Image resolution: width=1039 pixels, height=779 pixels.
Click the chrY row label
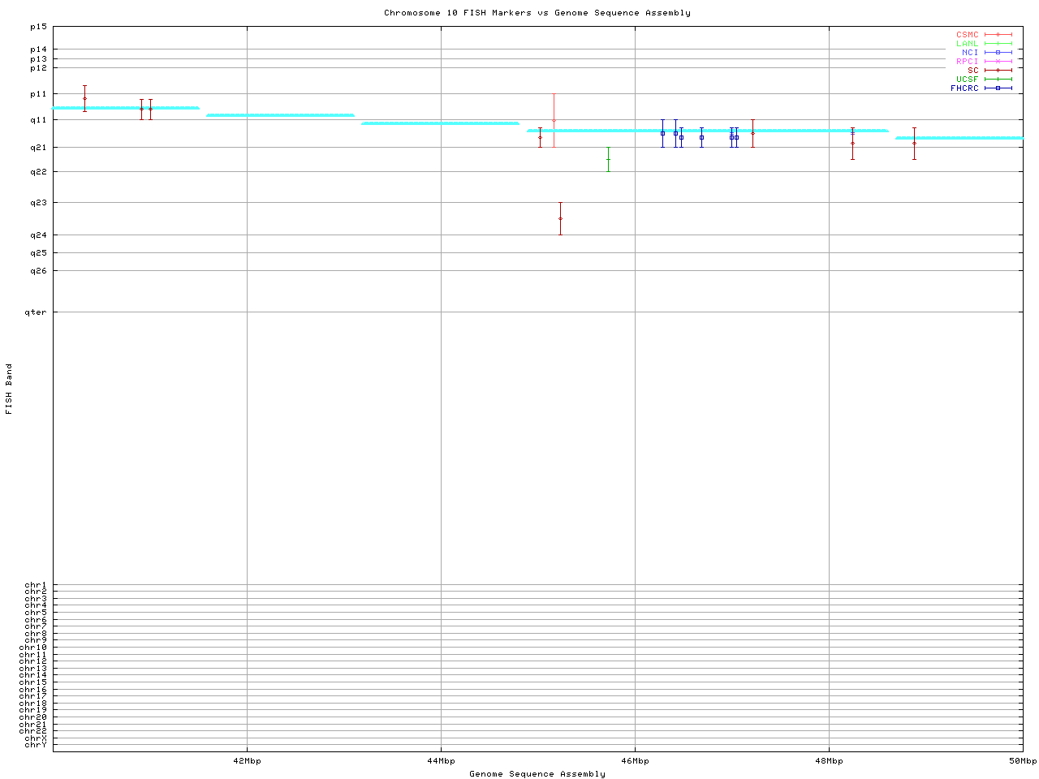36,745
